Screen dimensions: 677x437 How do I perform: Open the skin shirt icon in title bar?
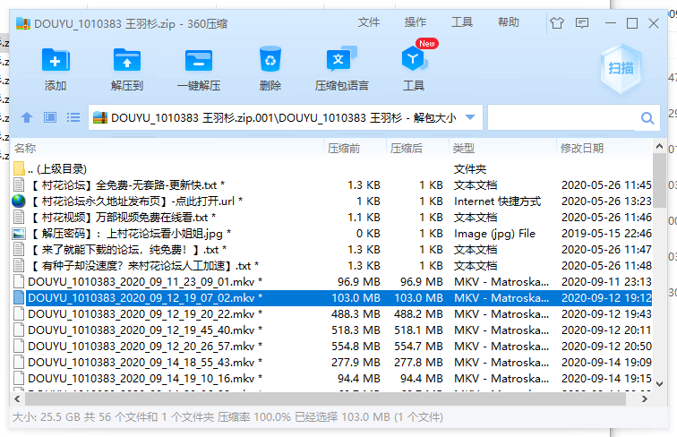pos(558,22)
